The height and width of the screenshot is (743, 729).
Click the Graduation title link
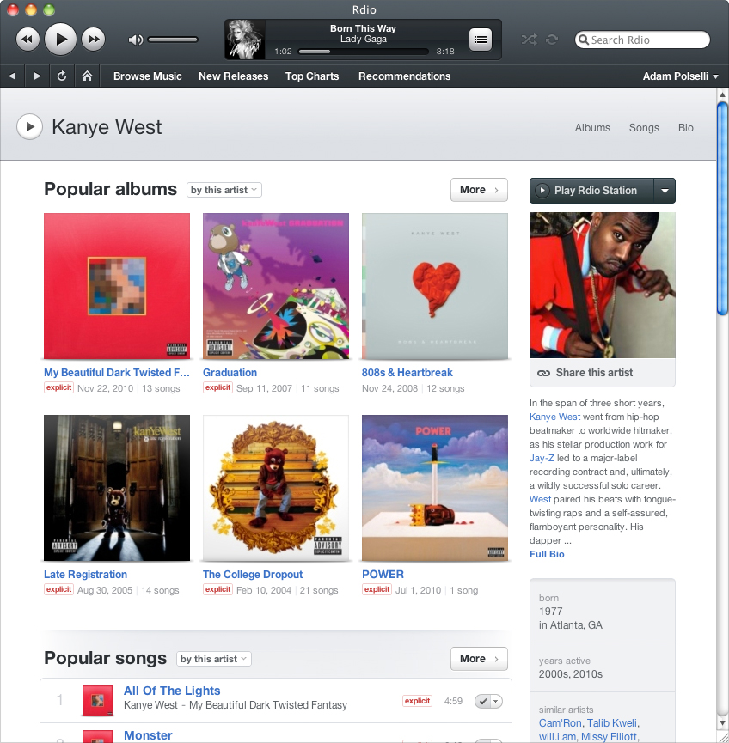tap(230, 373)
